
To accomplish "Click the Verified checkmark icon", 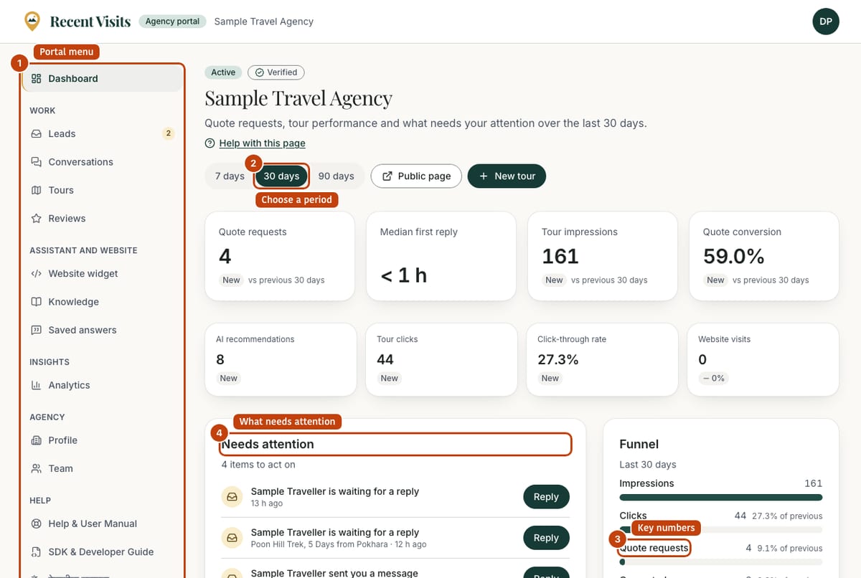I will 260,72.
